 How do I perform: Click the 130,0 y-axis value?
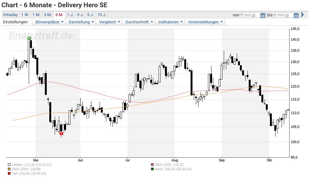coord(295,62)
